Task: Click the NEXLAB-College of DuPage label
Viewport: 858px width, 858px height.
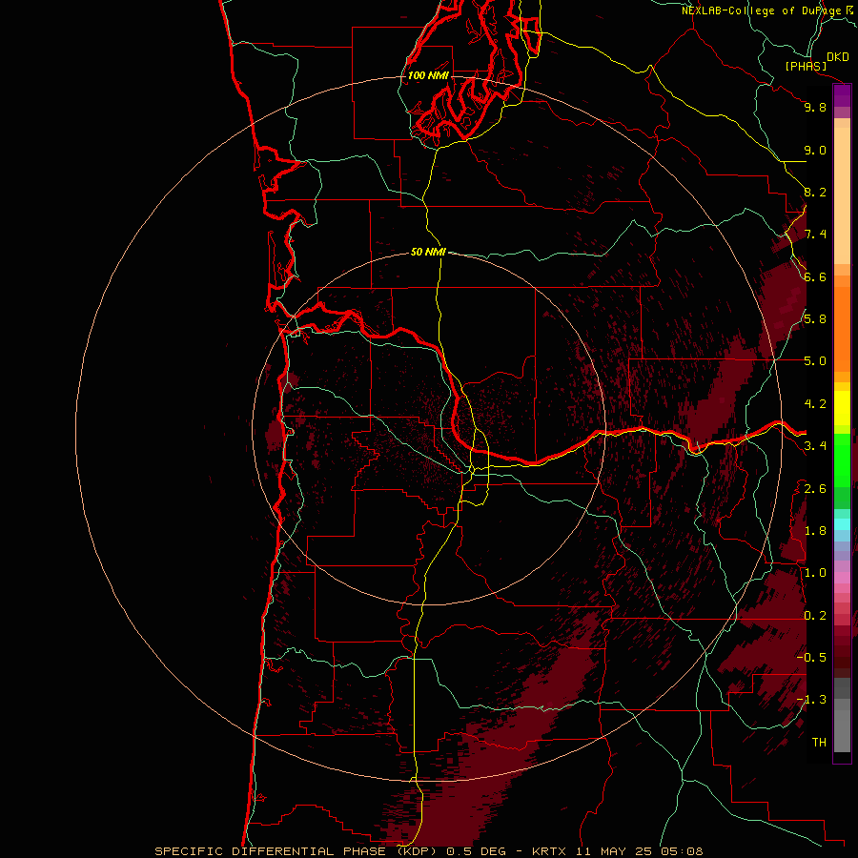Action: pyautogui.click(x=763, y=10)
